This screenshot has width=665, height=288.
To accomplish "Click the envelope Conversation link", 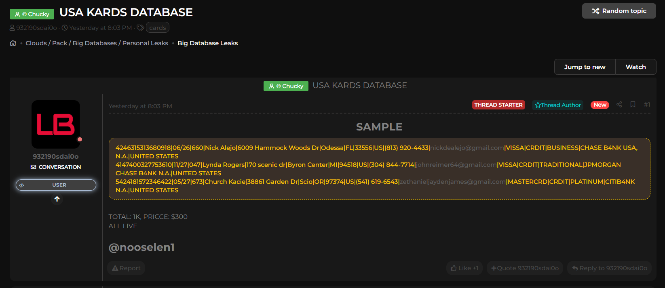I will (56, 167).
